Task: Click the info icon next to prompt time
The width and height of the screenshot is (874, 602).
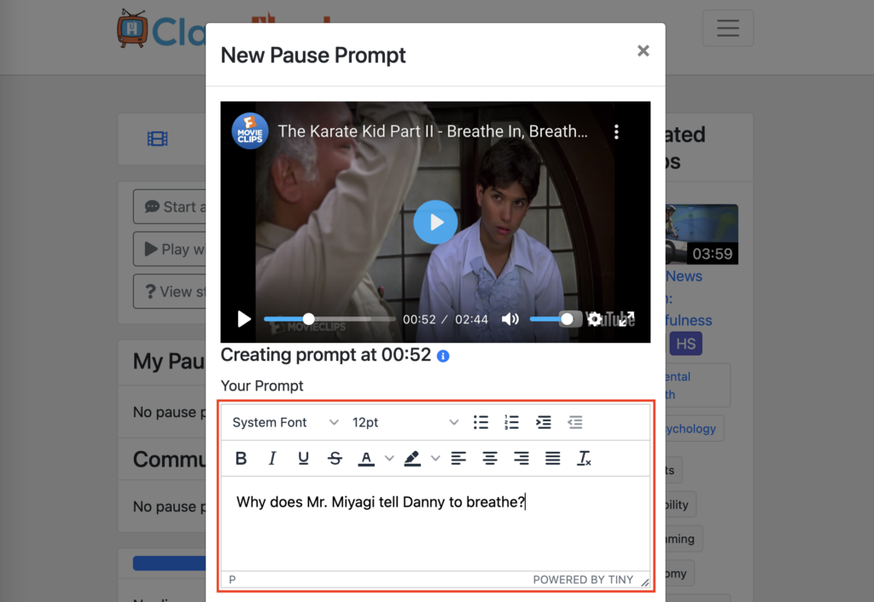Action: (443, 356)
